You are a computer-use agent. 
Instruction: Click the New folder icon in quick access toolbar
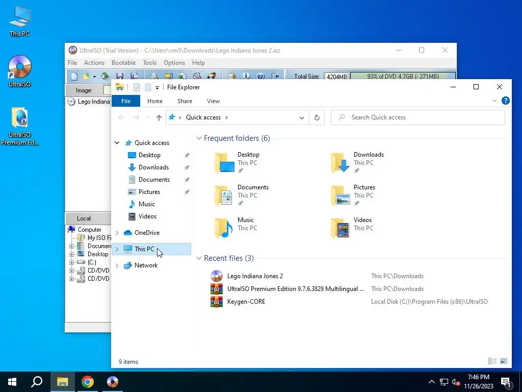pos(148,87)
